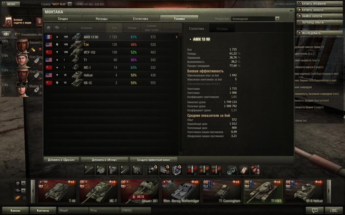Screen dimensions: 345x215
Task: Open the vehicle type filter dropdown
Action: [x=20, y=191]
